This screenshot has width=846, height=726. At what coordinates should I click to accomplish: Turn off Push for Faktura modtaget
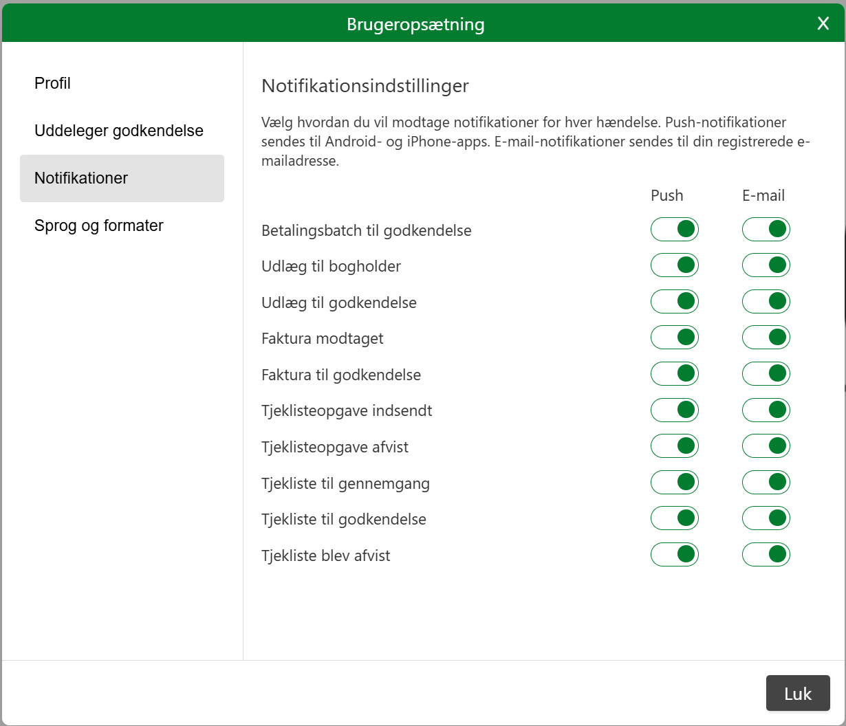pyautogui.click(x=675, y=338)
